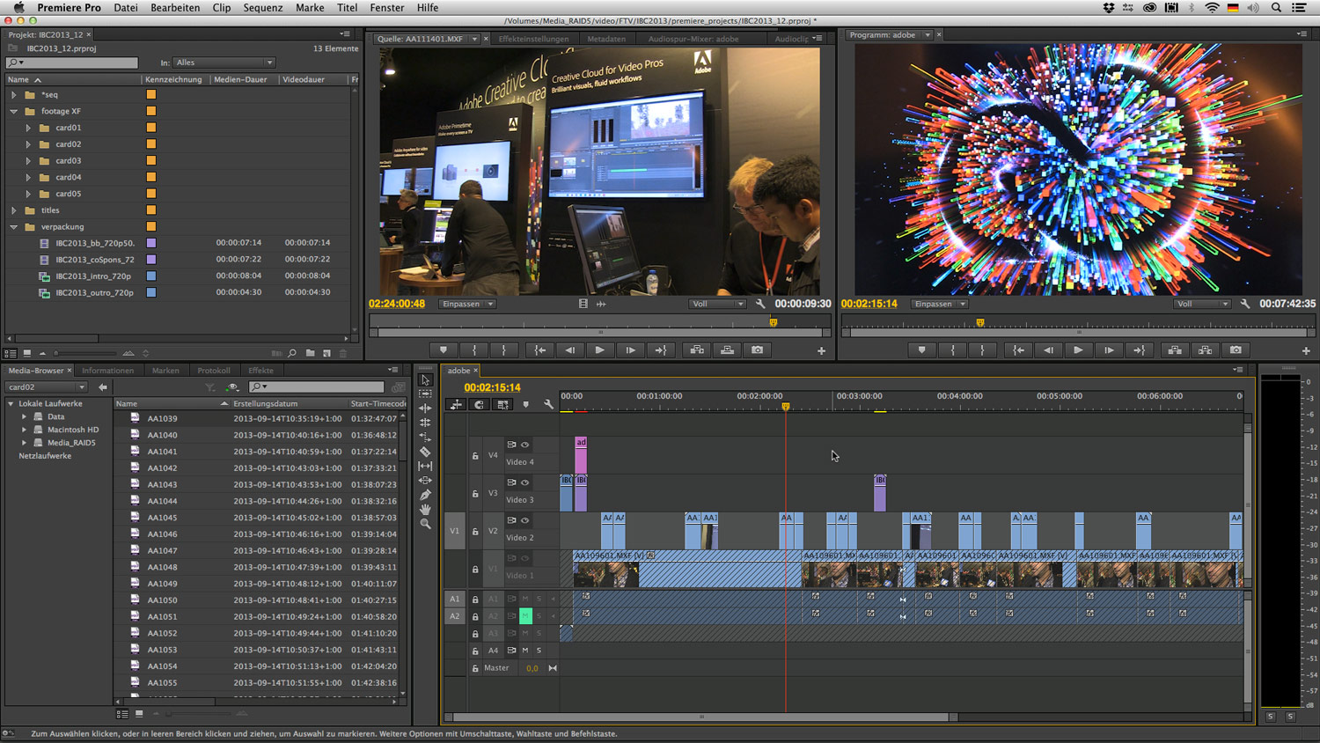1320x743 pixels.
Task: Select the Pen tool in the tools panel
Action: click(x=425, y=495)
